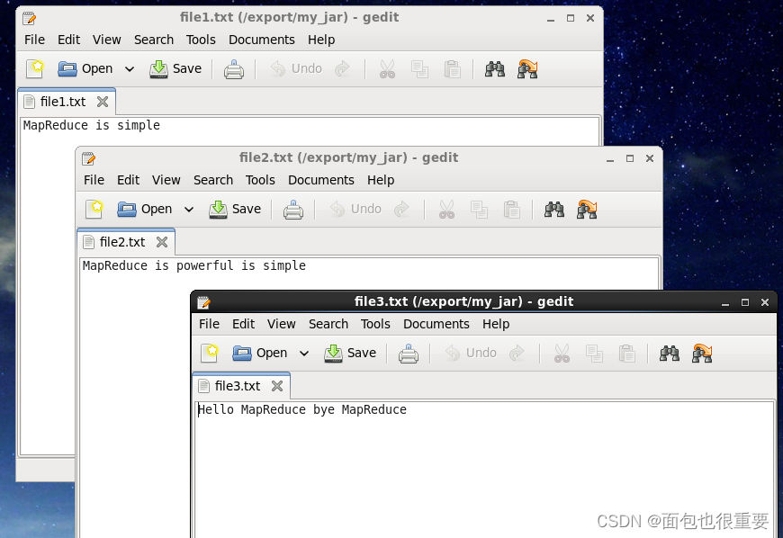783x538 pixels.
Task: Click Find and Replace icon in file3.txt window
Action: pos(702,354)
